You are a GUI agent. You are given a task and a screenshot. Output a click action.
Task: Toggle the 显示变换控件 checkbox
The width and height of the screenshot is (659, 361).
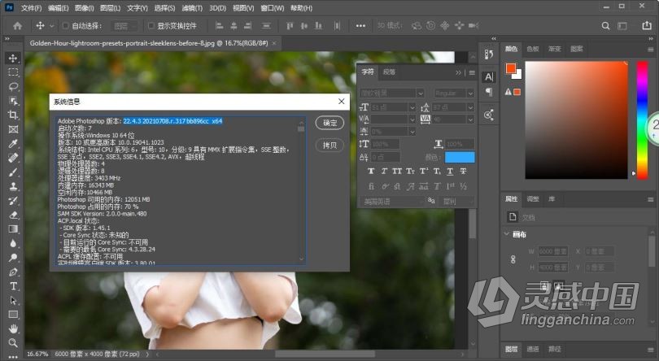click(x=151, y=26)
